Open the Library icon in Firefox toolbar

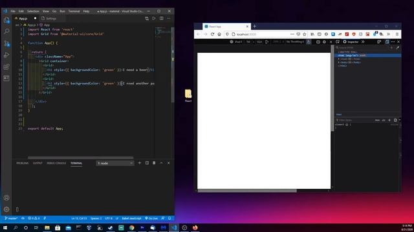point(312,34)
